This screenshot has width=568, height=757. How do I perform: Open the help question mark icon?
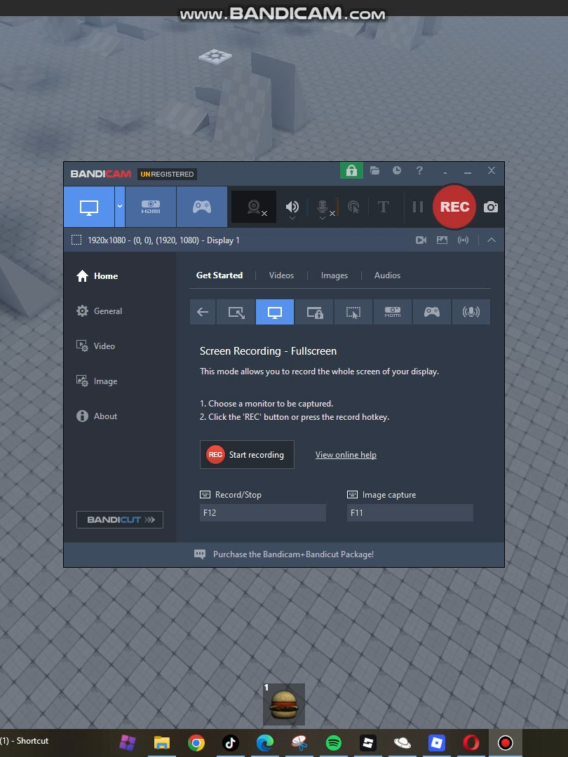point(419,170)
